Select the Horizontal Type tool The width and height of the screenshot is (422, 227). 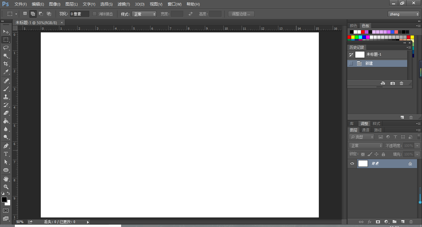click(6, 154)
